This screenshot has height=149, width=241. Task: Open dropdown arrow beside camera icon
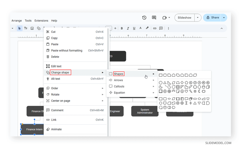click(169, 17)
